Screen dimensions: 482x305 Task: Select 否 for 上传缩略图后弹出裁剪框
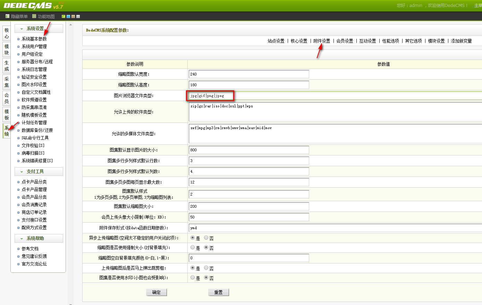[206, 268]
